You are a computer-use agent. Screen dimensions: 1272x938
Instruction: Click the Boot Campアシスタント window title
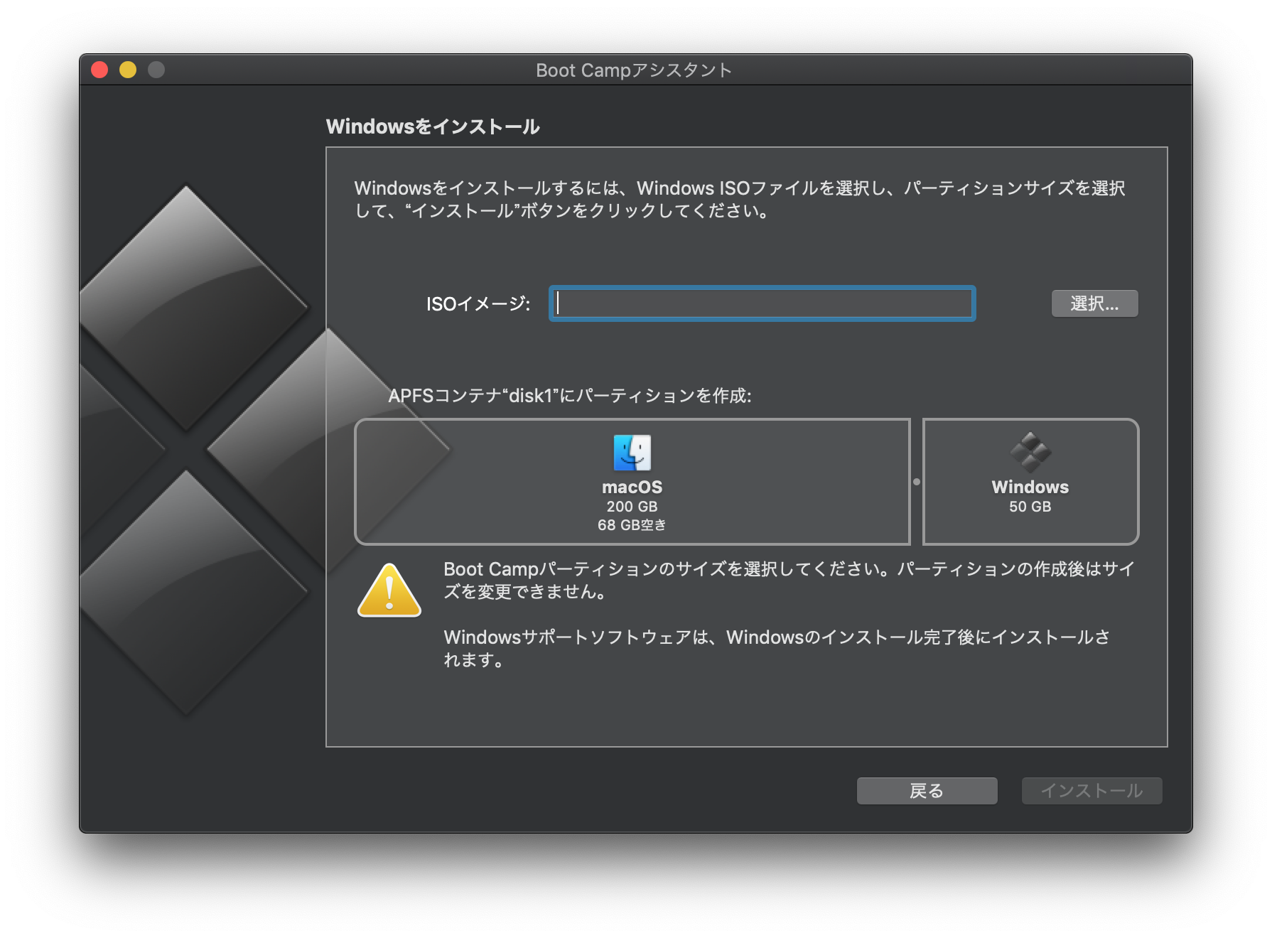tap(634, 70)
